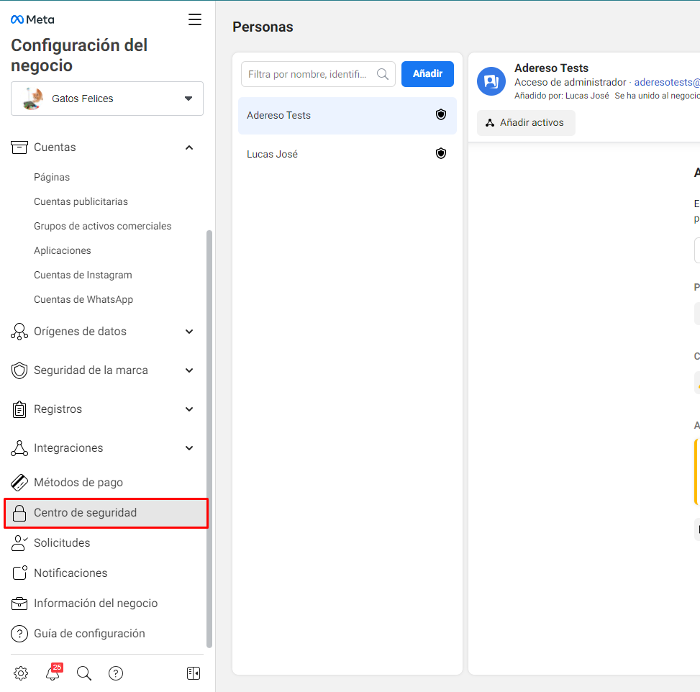700x692 pixels.
Task: Go to Grupos de activos comerciales
Action: pyautogui.click(x=103, y=227)
